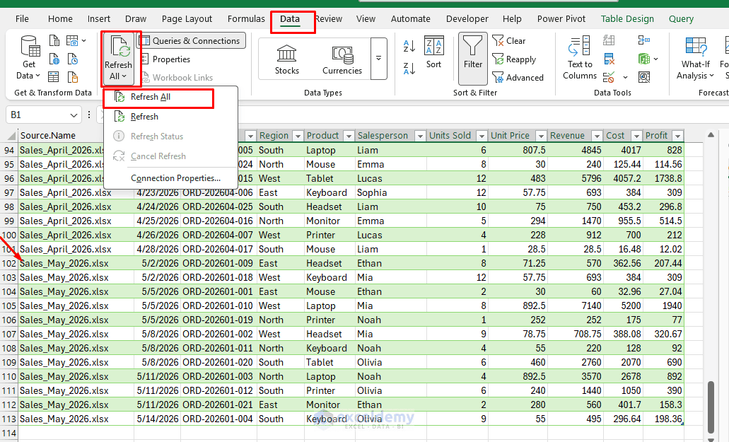Click the Get Data database icon
729x442 pixels.
[x=30, y=47]
